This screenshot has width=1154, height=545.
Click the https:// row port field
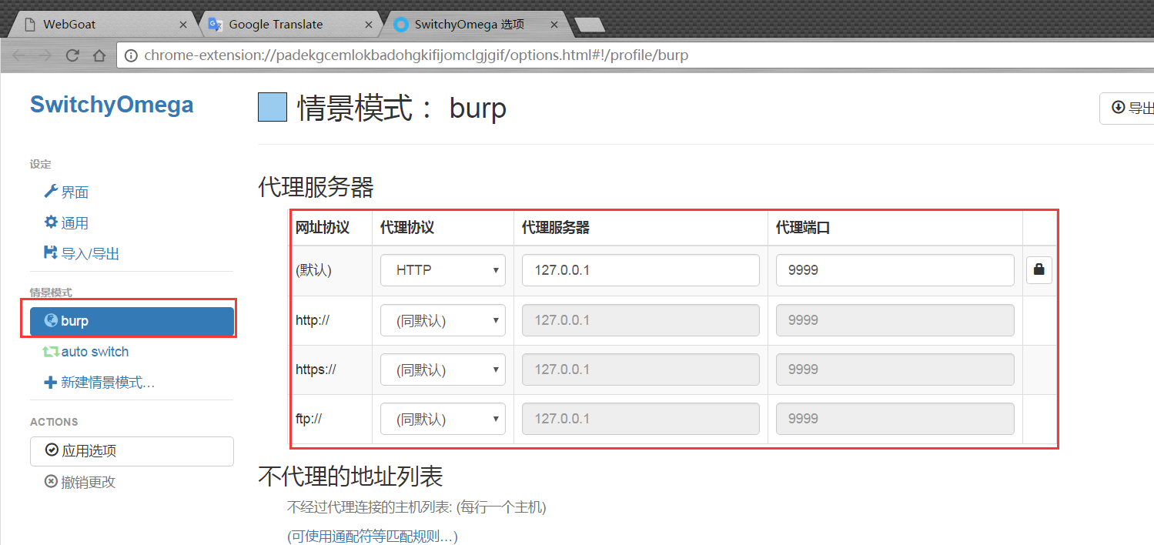point(895,369)
